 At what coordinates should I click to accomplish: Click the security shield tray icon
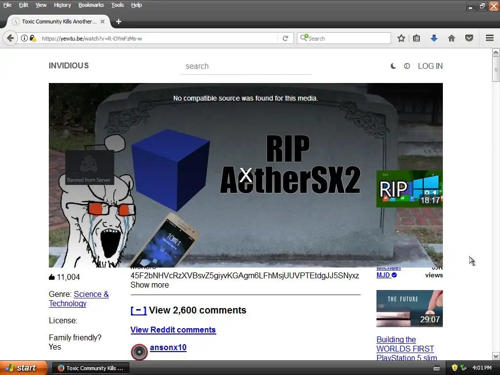coord(455,368)
